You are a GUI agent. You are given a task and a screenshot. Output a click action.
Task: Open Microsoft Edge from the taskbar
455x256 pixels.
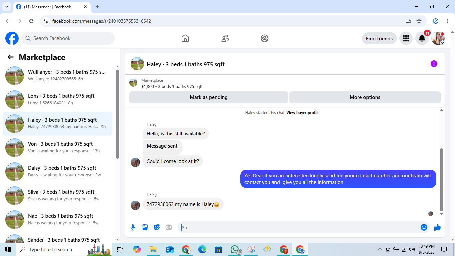(202, 249)
